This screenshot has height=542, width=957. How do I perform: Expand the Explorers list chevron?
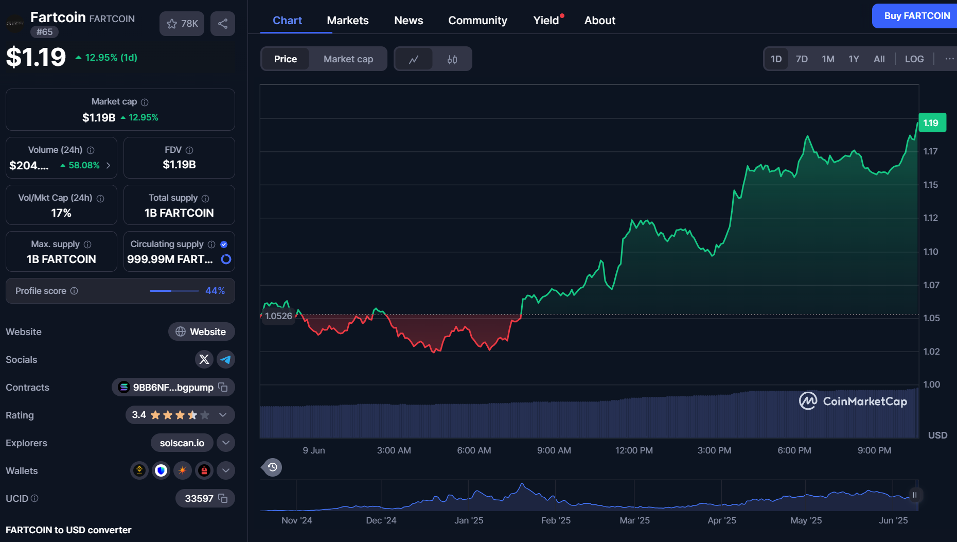tap(226, 443)
